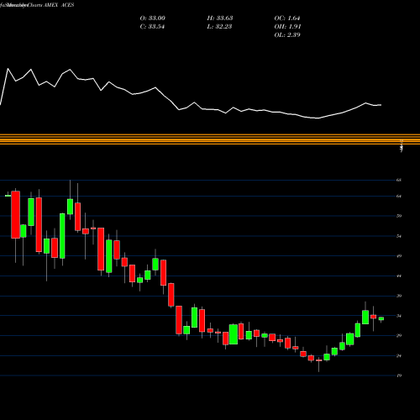Click the 64 price axis label
Screen dimensions: 420x420
399,197
